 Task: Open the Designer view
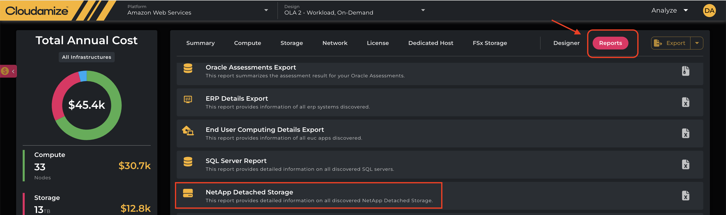pyautogui.click(x=566, y=43)
